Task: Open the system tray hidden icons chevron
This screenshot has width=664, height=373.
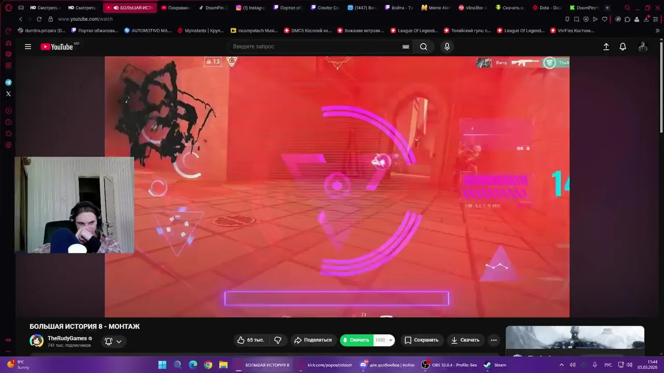Action: point(561,365)
